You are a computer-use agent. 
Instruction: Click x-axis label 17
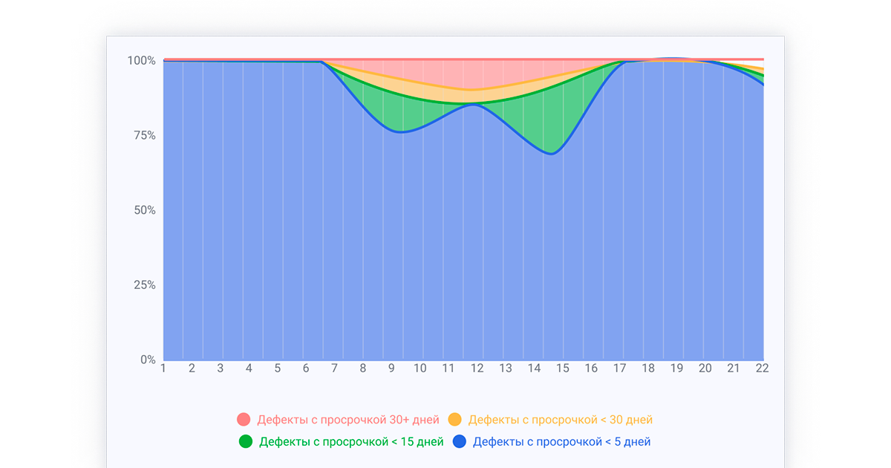click(x=619, y=368)
